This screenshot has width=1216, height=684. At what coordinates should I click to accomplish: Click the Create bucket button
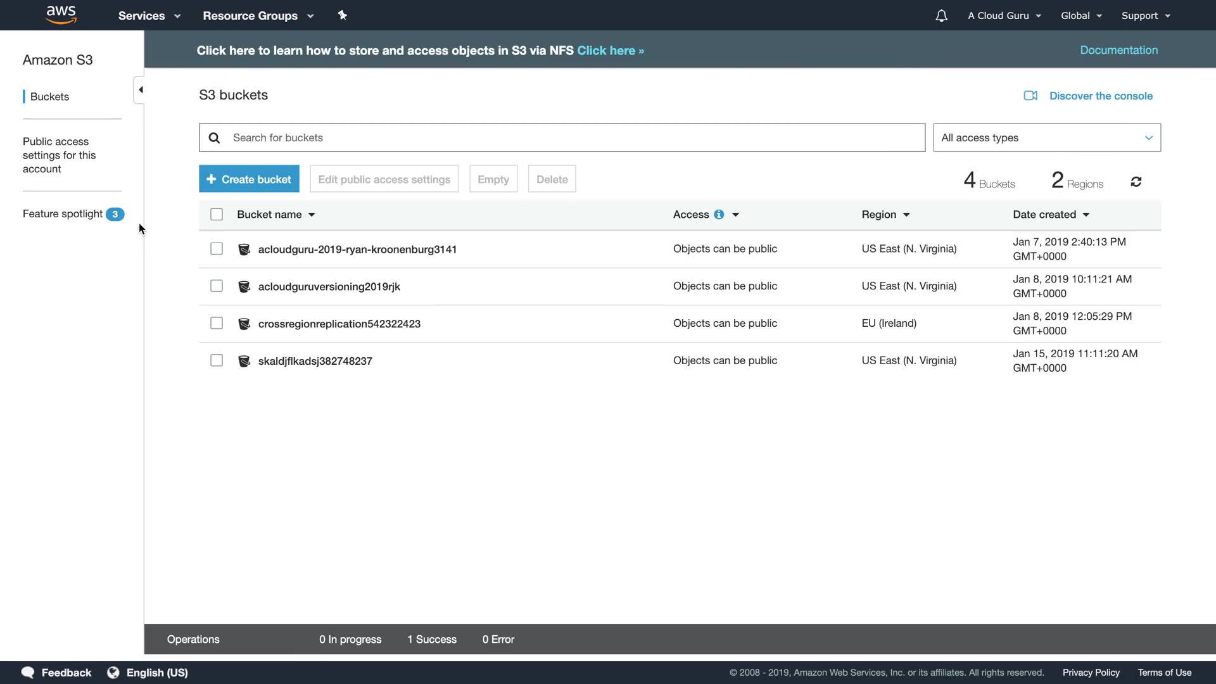(x=249, y=179)
